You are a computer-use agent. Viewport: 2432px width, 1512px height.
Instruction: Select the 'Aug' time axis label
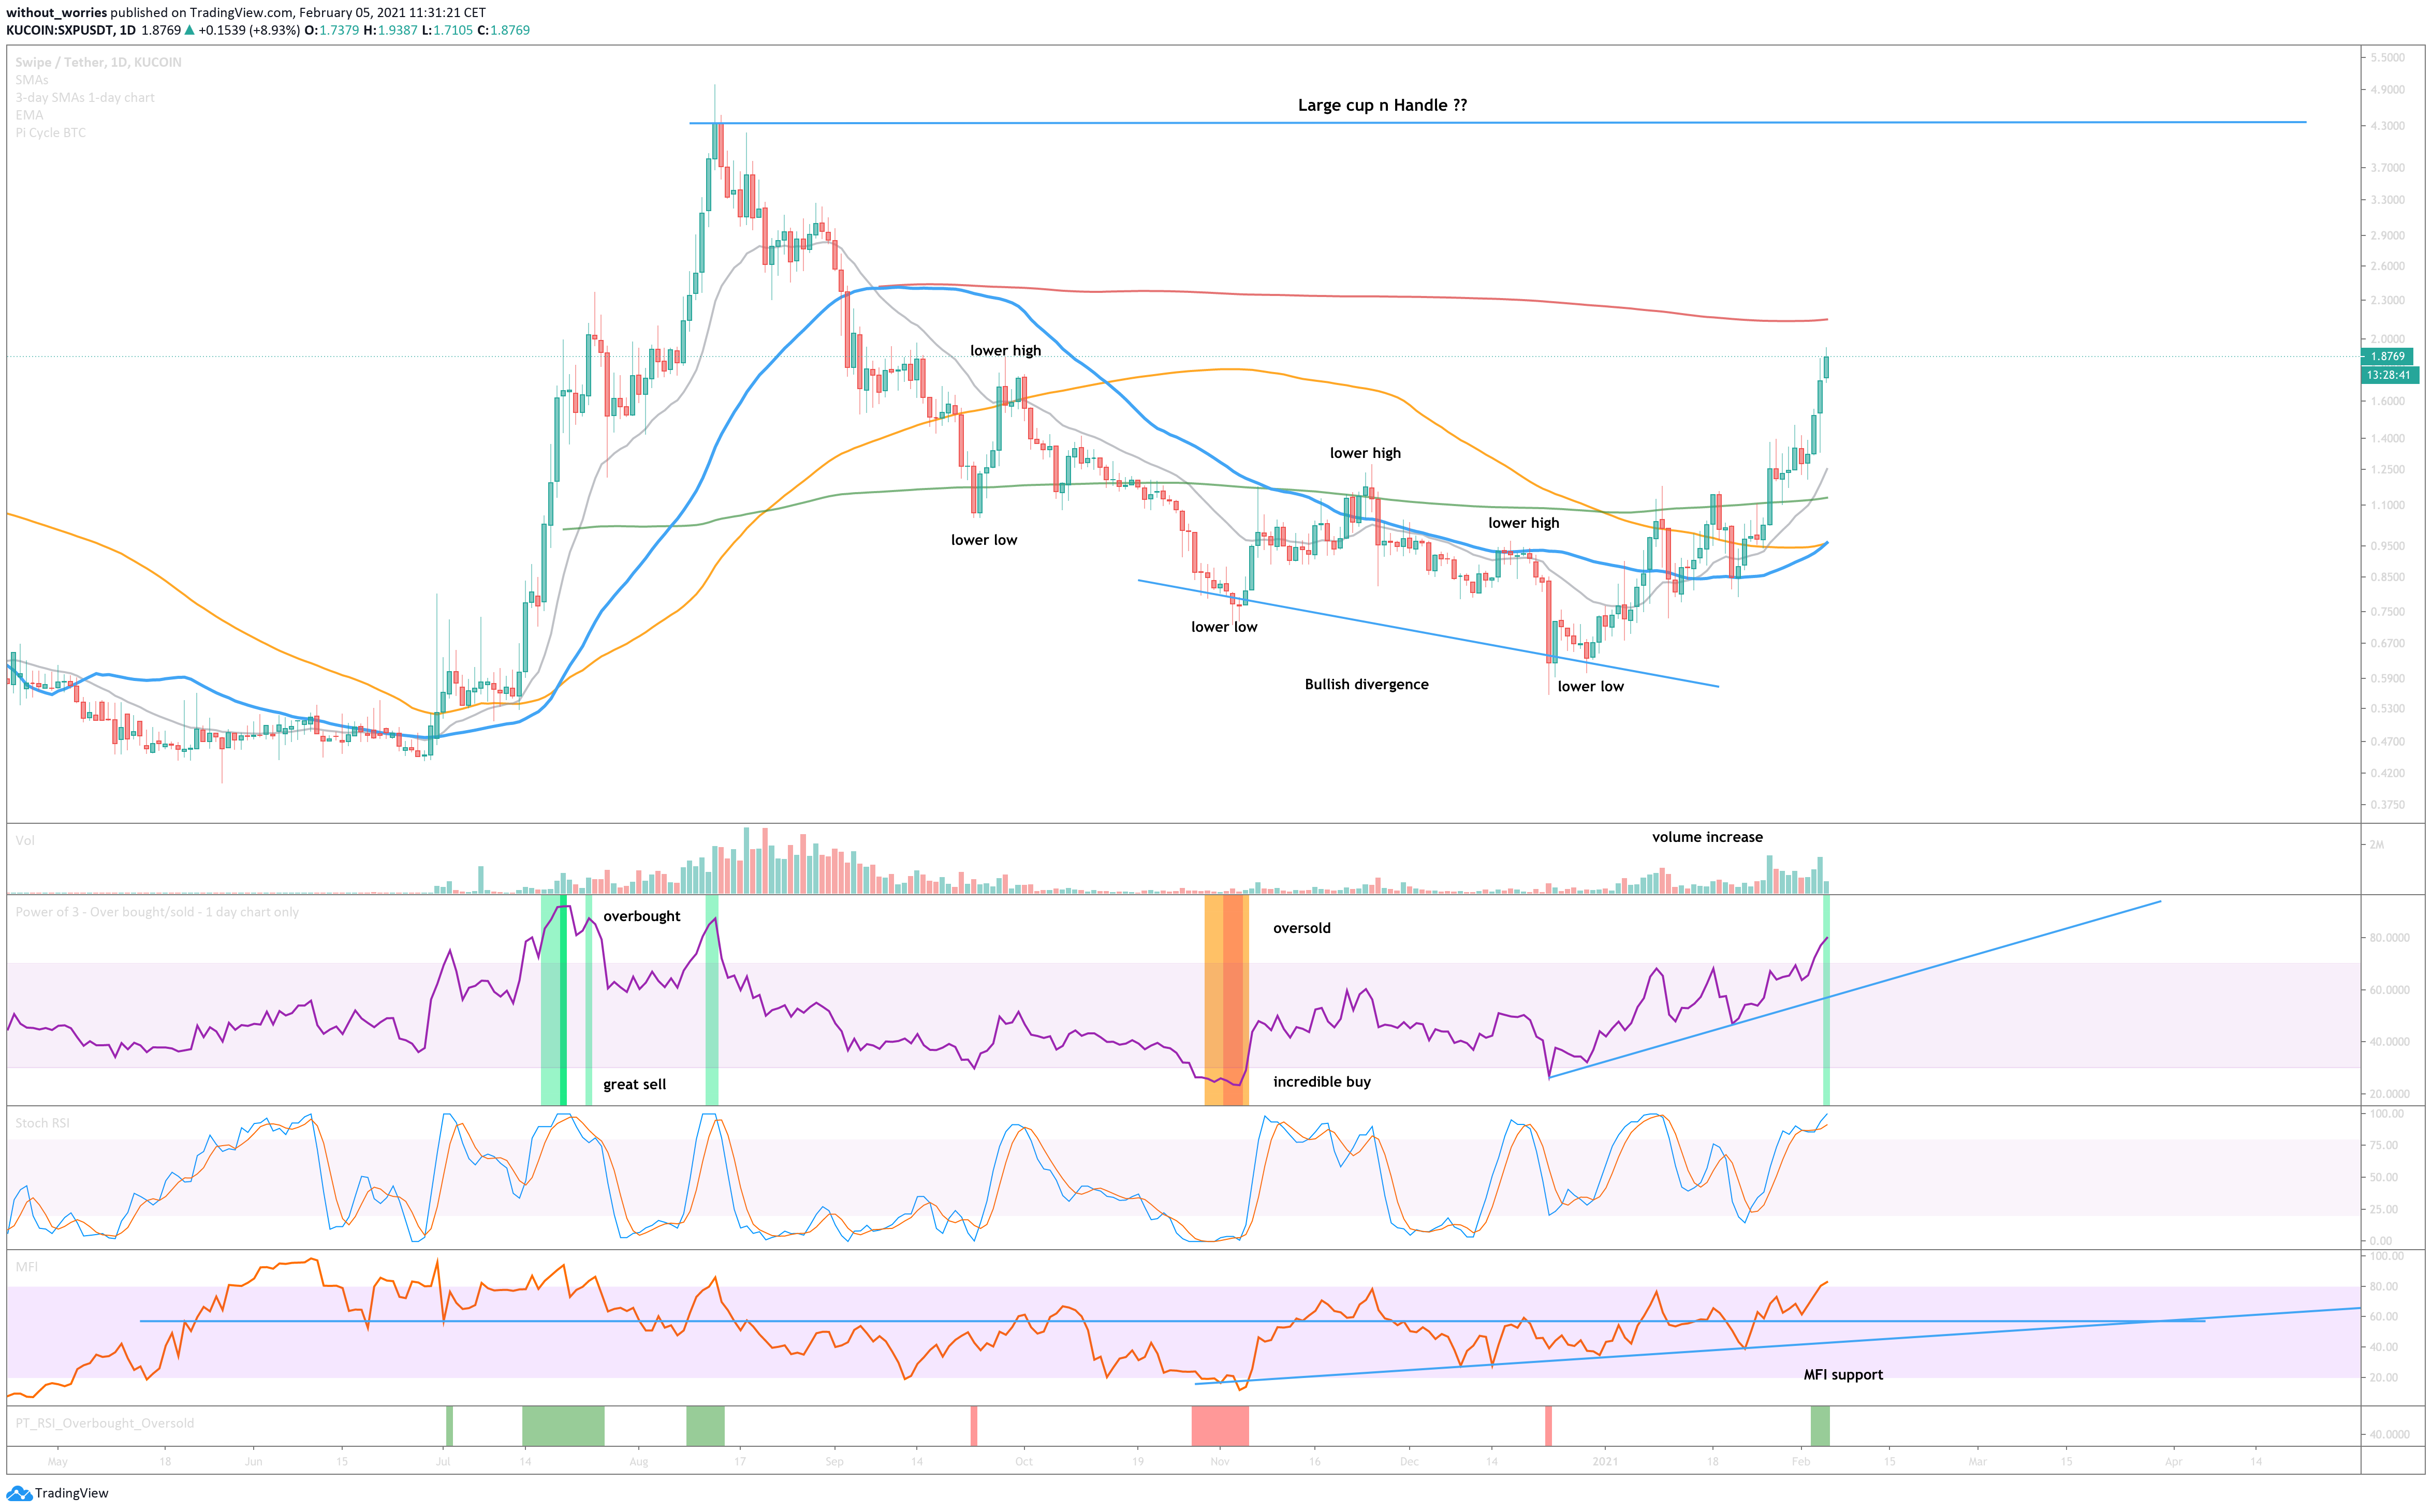click(x=638, y=1462)
